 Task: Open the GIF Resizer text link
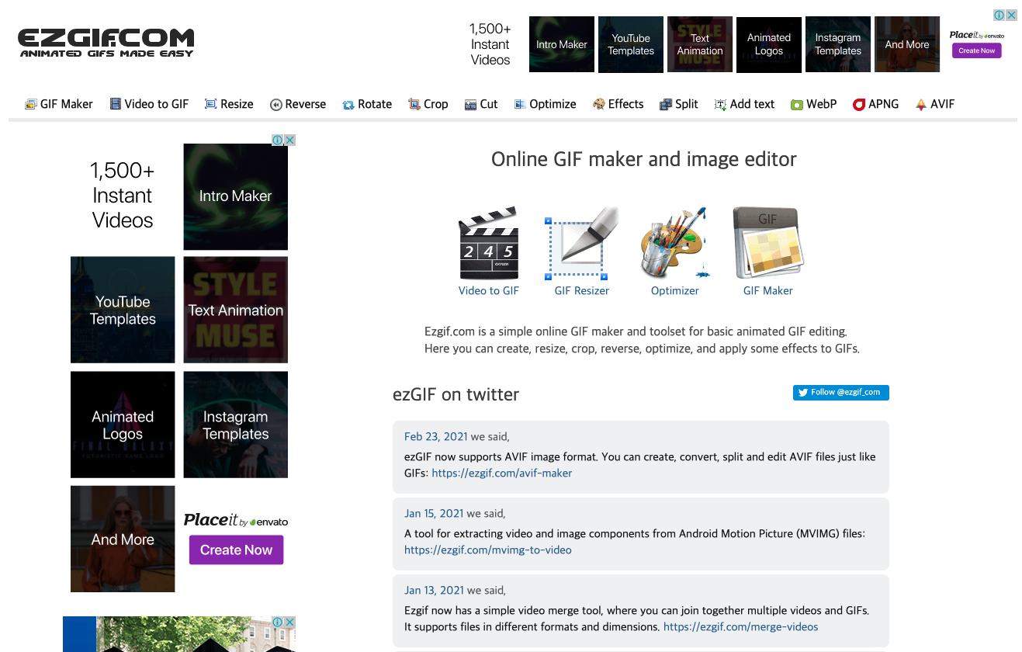click(x=582, y=291)
